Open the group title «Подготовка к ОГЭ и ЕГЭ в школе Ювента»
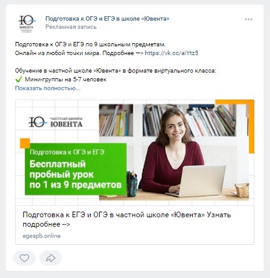 (107, 19)
